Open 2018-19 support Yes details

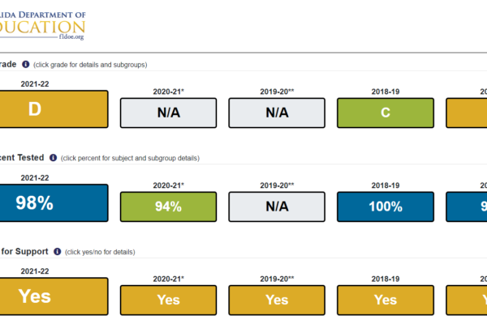pyautogui.click(x=386, y=301)
